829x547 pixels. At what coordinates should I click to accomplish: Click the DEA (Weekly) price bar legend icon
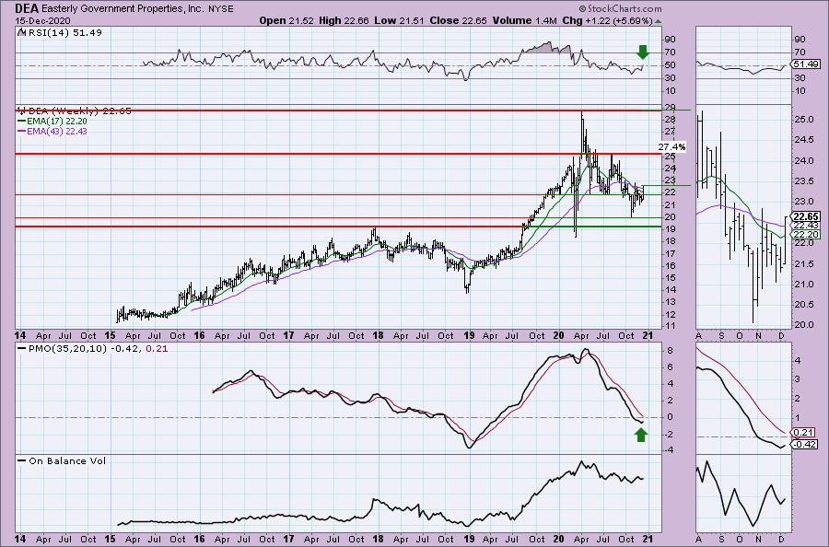[x=20, y=111]
